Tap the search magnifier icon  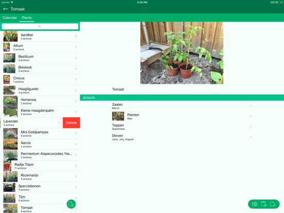pos(39,26)
